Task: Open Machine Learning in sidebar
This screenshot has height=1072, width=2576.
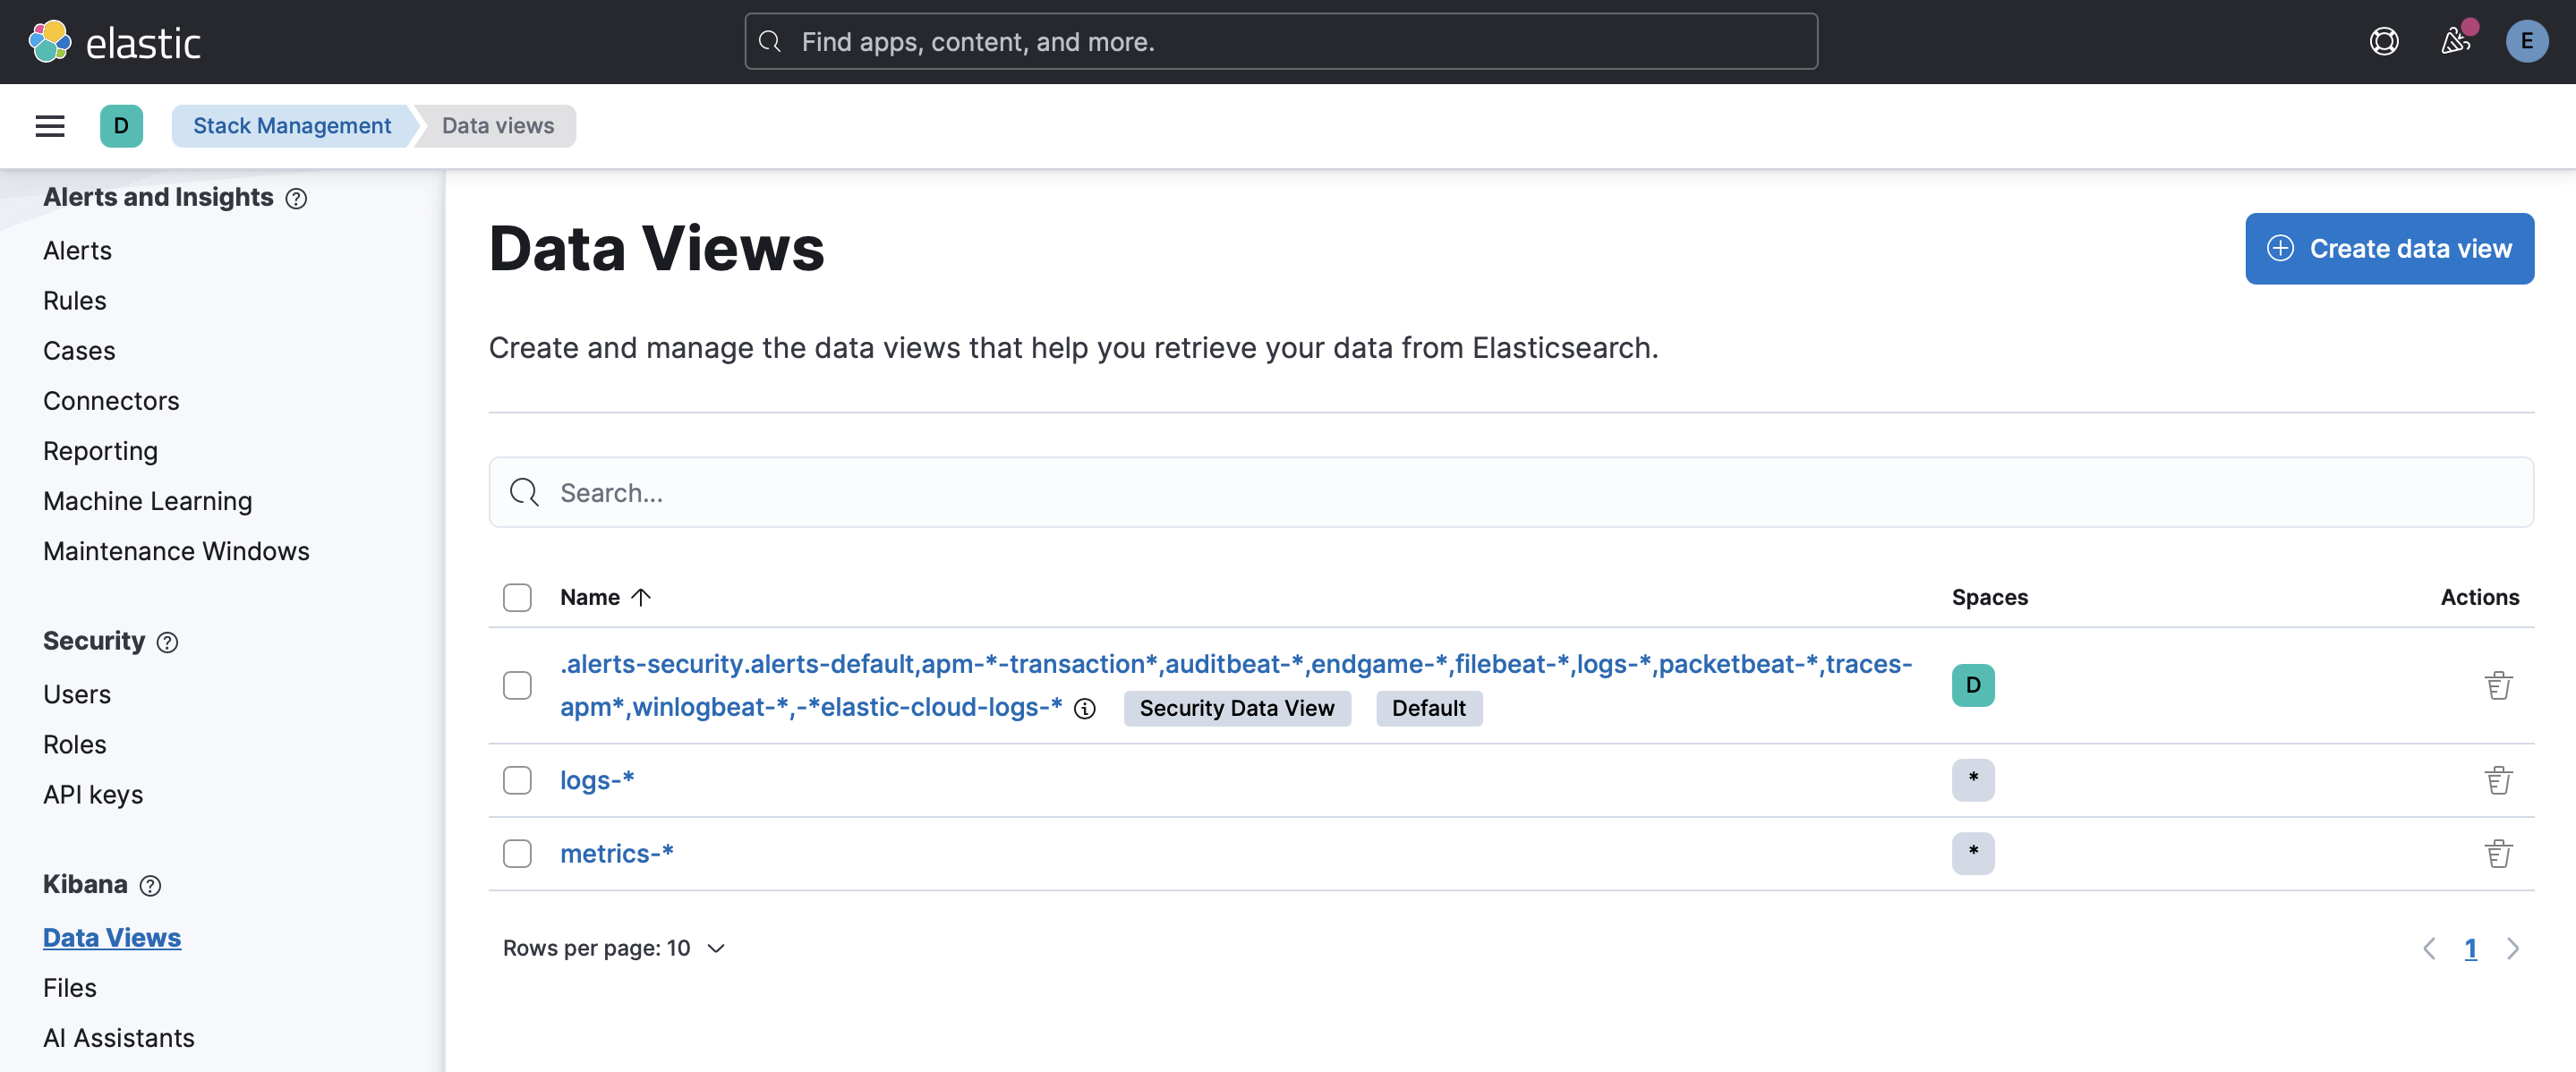Action: 147,501
